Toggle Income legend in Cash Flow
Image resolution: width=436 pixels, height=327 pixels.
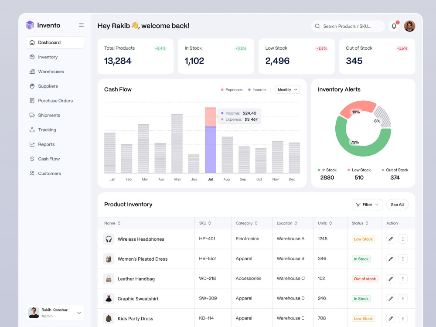pyautogui.click(x=257, y=89)
